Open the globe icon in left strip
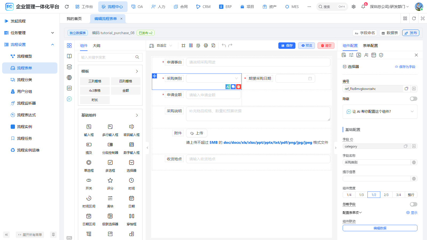This screenshot has height=240, width=427. [69, 78]
